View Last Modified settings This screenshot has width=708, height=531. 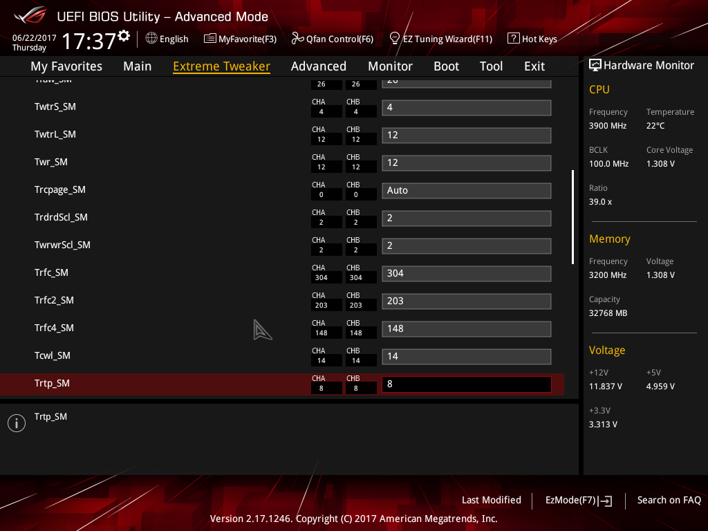[x=492, y=500]
